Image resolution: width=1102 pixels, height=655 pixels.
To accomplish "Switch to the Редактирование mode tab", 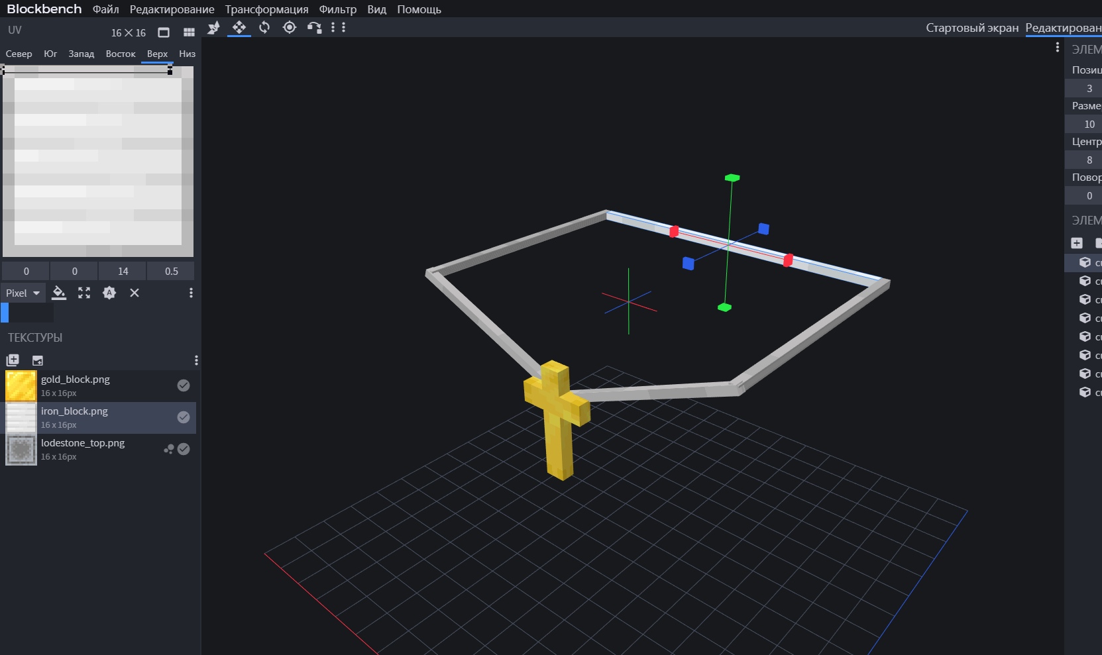I will pos(1063,28).
